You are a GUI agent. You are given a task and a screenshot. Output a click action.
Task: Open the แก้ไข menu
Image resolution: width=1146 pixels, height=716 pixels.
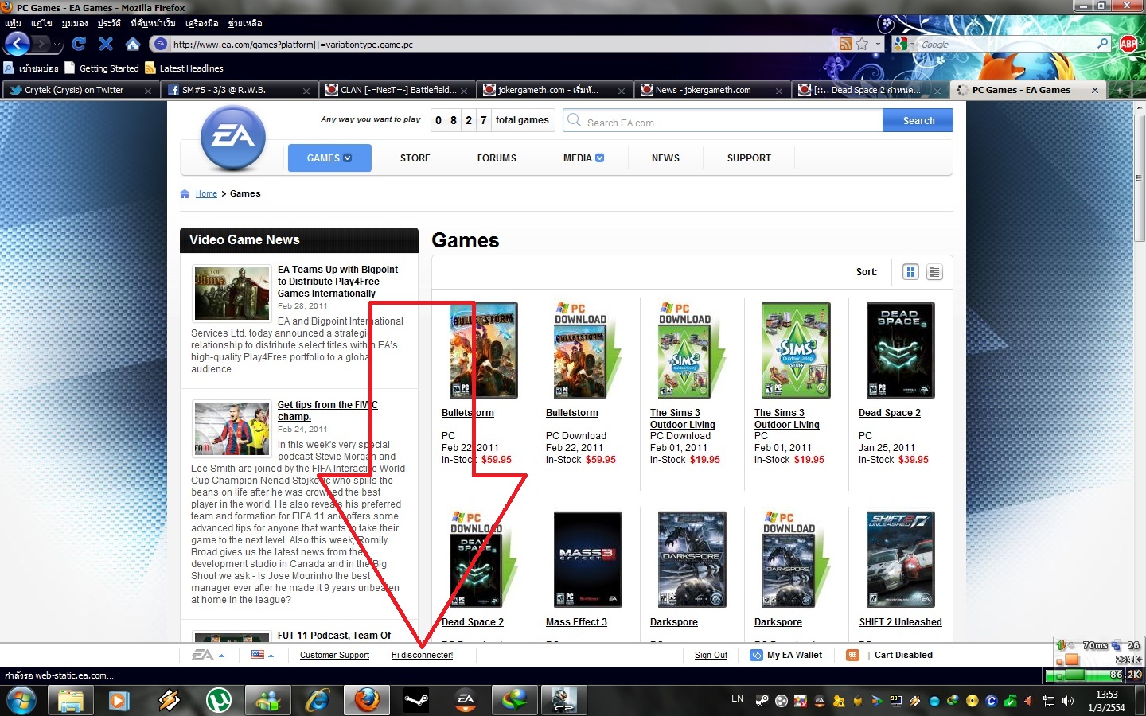click(x=41, y=24)
